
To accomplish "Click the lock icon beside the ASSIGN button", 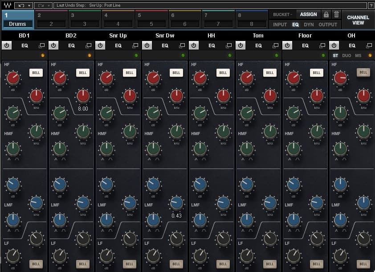I will pos(326,14).
